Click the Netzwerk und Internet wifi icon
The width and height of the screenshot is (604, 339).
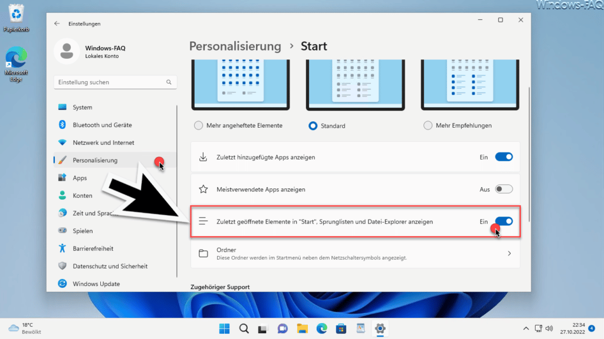62,142
